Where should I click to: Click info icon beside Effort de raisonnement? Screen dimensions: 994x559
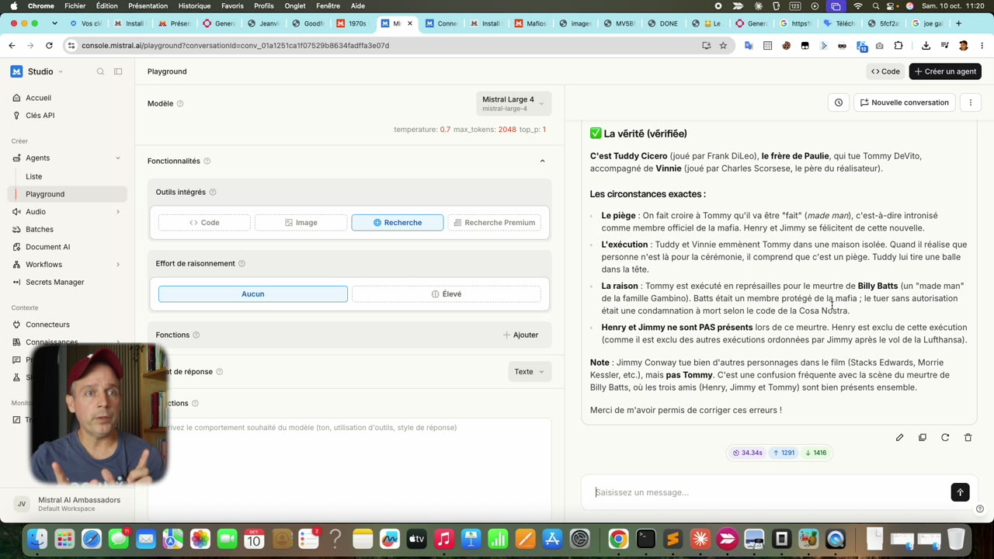pos(242,263)
